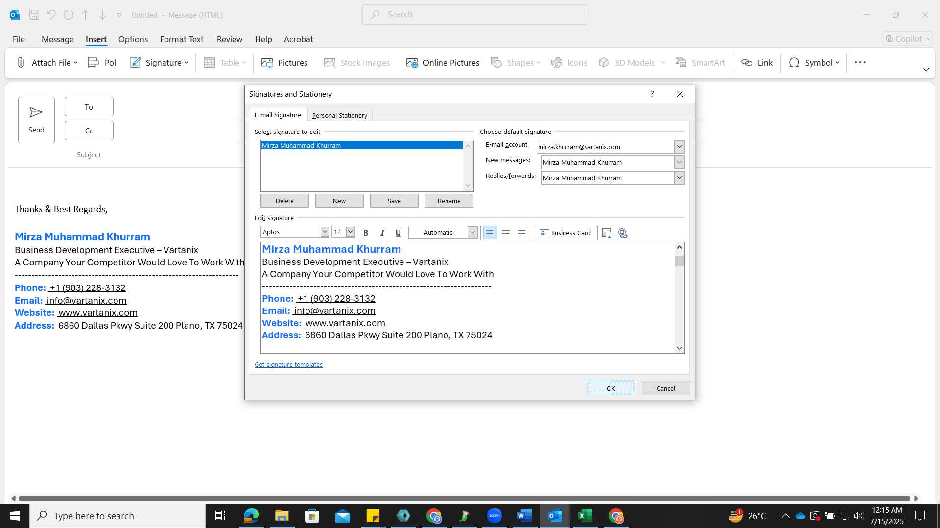Open the Symbol ribbon dropdown
This screenshot has width=940, height=528.
click(814, 63)
